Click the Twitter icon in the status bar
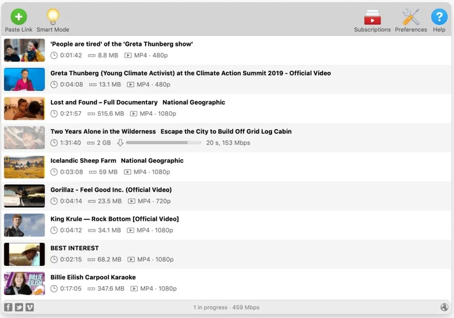This screenshot has width=454, height=318. pos(19,308)
